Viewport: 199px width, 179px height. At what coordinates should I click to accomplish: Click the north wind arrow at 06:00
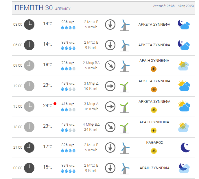point(110,45)
